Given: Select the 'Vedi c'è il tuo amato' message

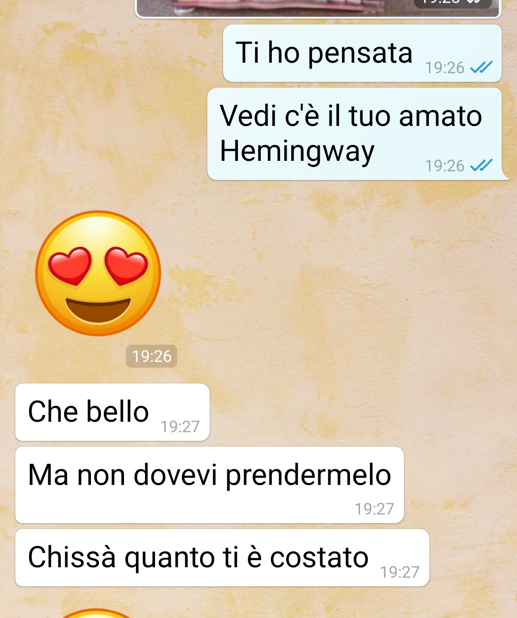Looking at the screenshot, I should (x=355, y=134).
